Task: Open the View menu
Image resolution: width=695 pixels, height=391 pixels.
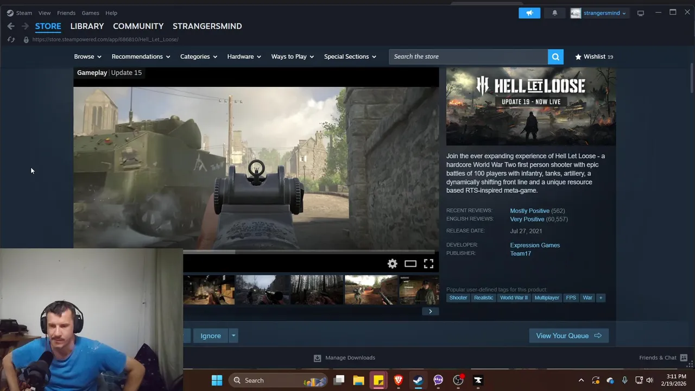Action: pos(45,13)
